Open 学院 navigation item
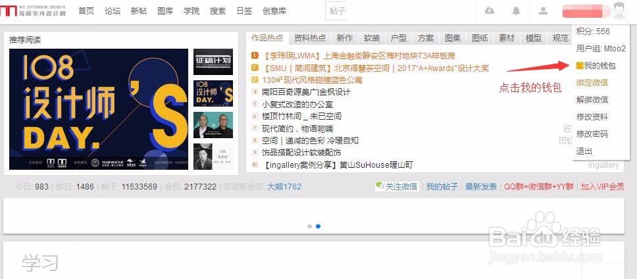The width and height of the screenshot is (637, 279). tap(191, 11)
